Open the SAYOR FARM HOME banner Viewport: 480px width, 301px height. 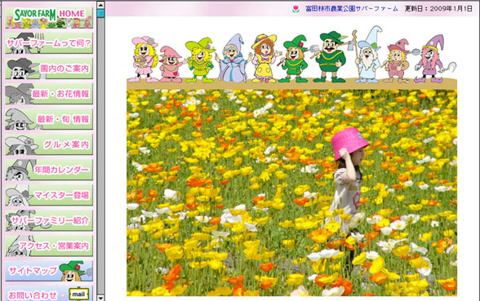click(x=49, y=18)
